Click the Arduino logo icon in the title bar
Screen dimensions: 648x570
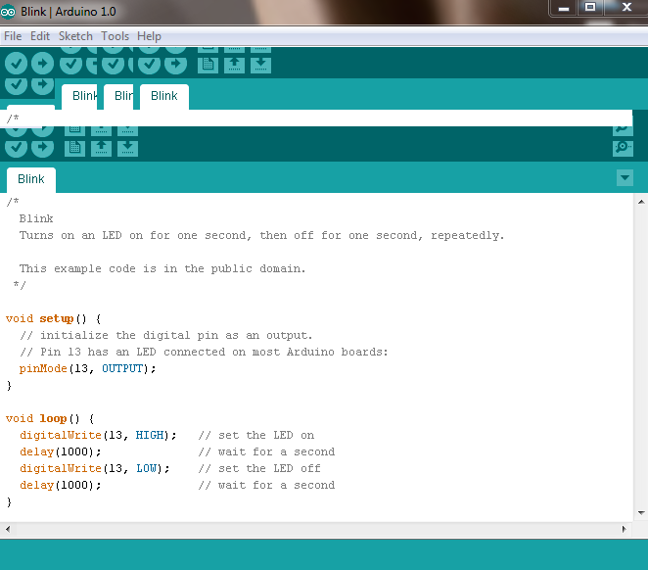[8, 12]
